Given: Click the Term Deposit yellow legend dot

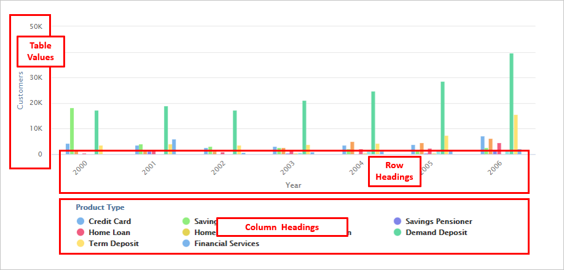Looking at the screenshot, I should [80, 244].
